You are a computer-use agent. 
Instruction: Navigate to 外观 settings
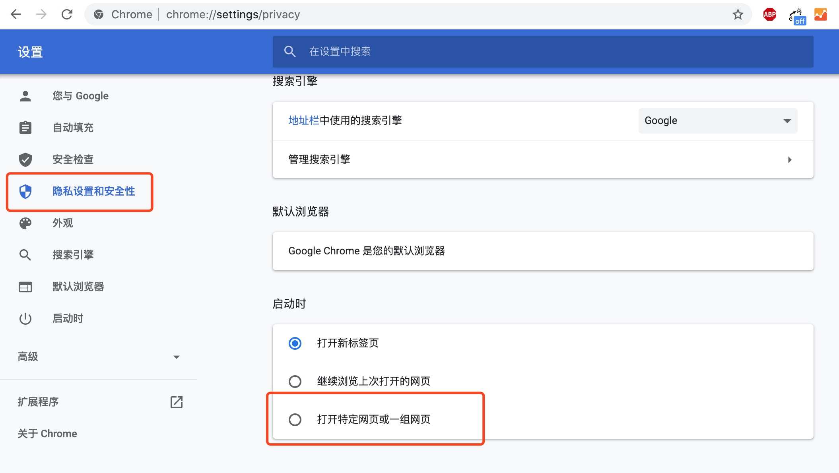click(63, 223)
